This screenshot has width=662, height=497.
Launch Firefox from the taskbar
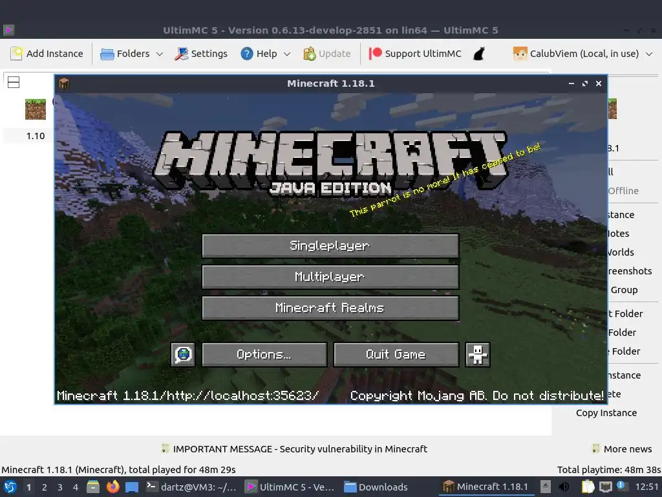click(x=112, y=487)
